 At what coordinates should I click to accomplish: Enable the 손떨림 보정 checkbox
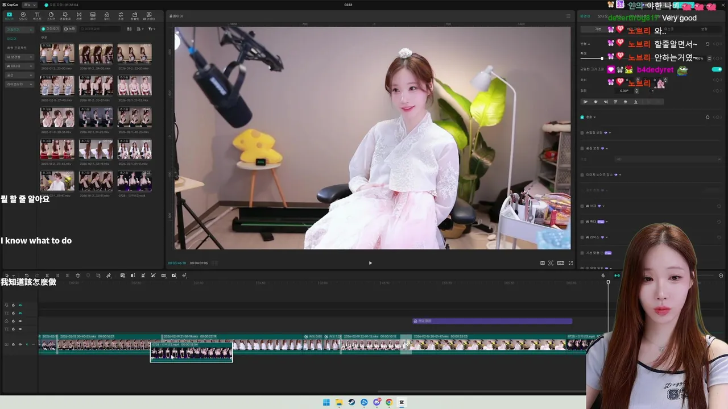coord(582,133)
